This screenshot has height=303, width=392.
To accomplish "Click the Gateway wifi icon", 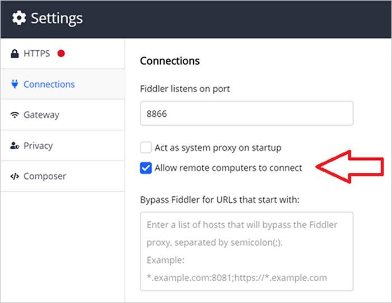I will click(15, 115).
